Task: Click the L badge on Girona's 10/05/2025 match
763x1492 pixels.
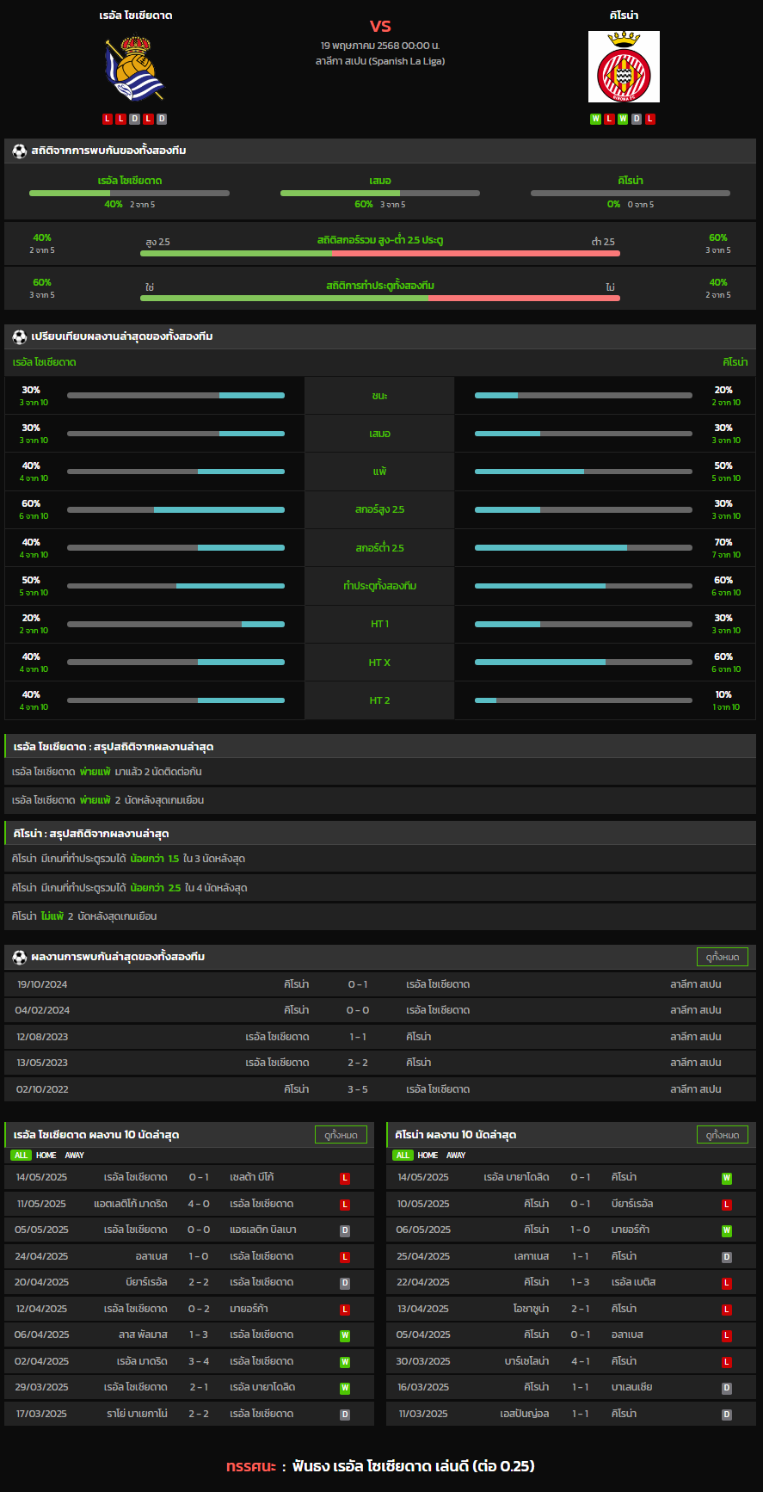Action: coord(727,1205)
